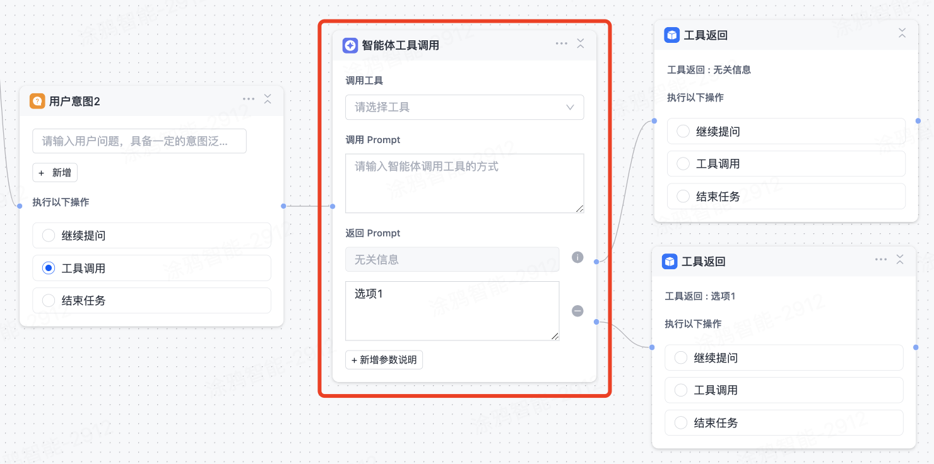This screenshot has width=934, height=464.
Task: Focus the 选项1 textarea
Action: [452, 311]
